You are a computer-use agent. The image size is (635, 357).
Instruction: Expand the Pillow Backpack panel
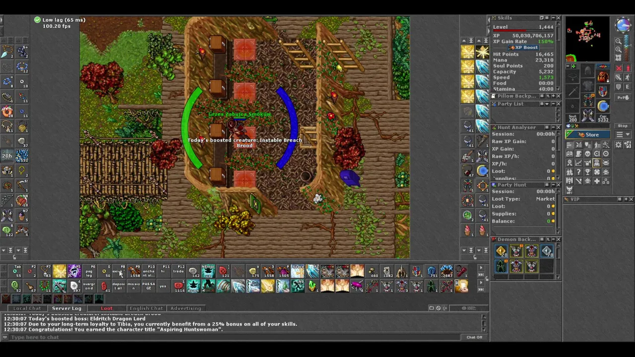coord(553,96)
